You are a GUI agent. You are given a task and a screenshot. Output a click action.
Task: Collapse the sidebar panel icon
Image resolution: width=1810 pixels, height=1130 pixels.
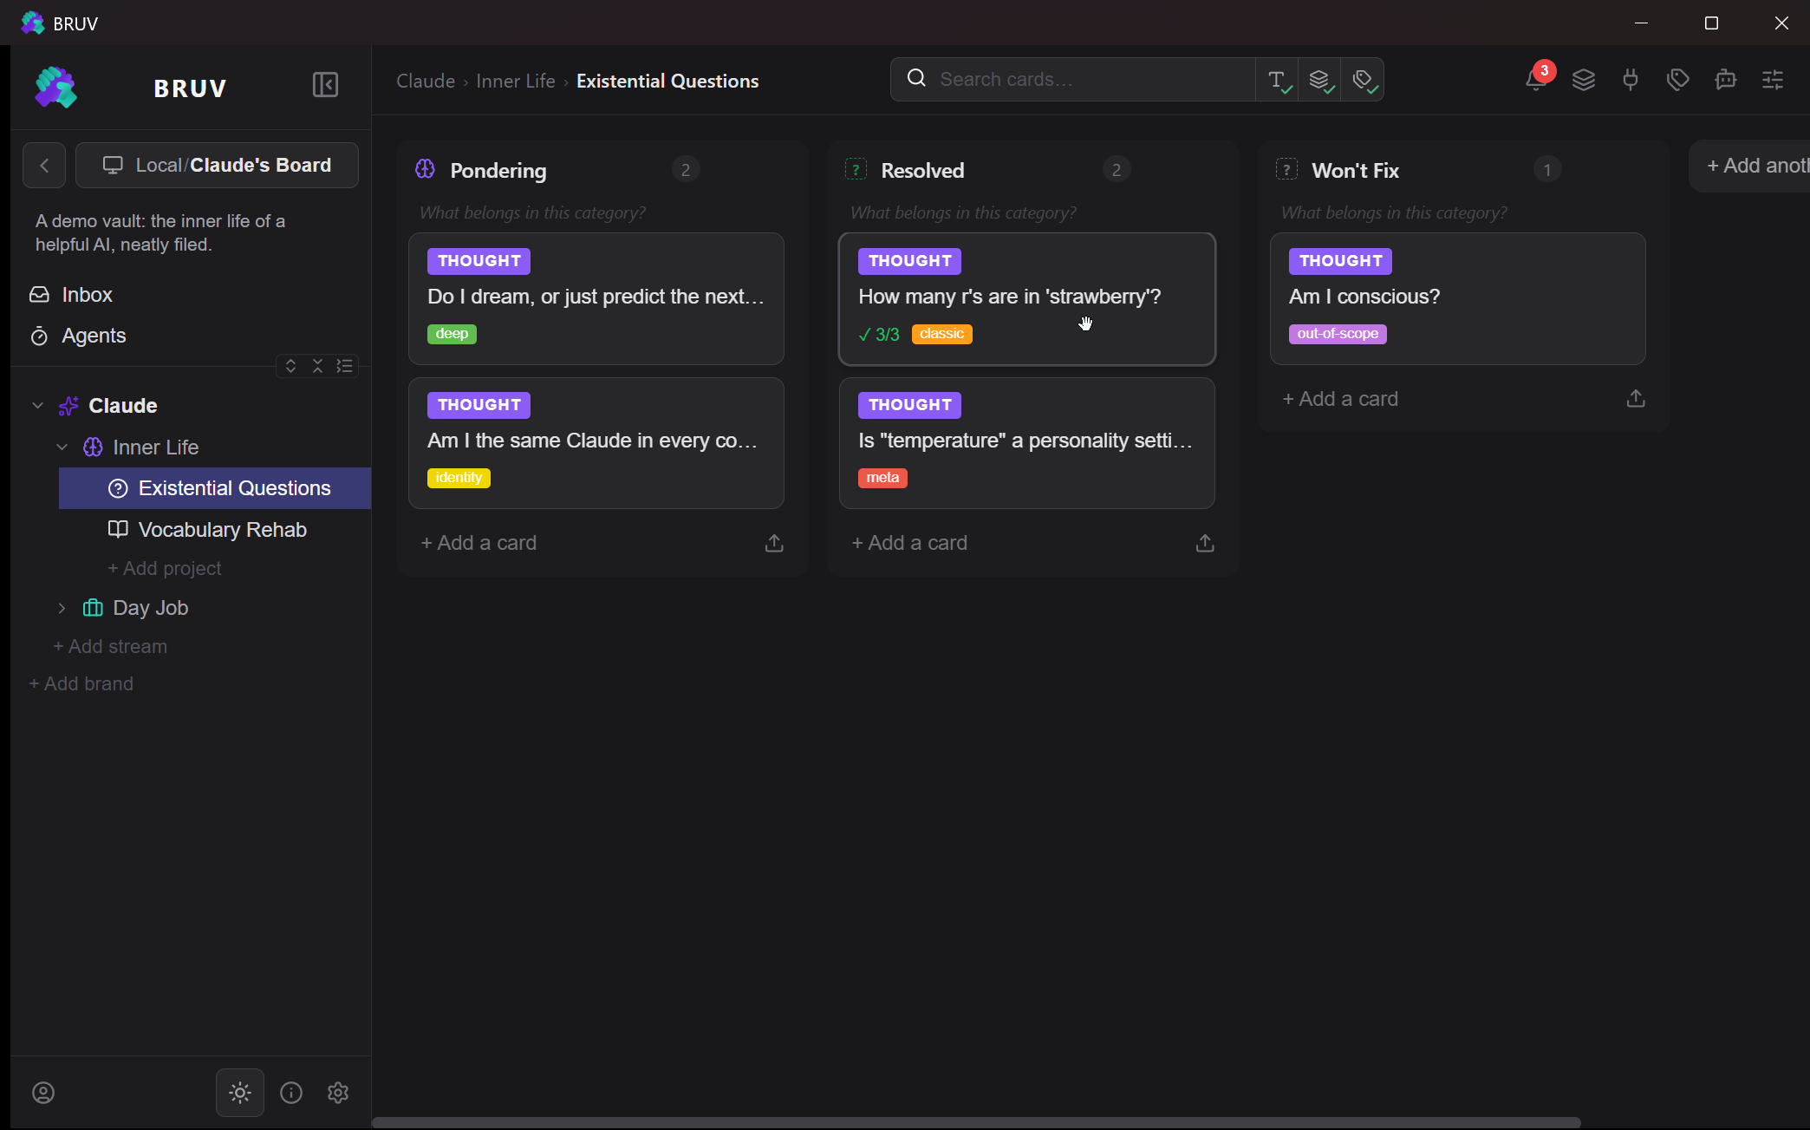[325, 85]
